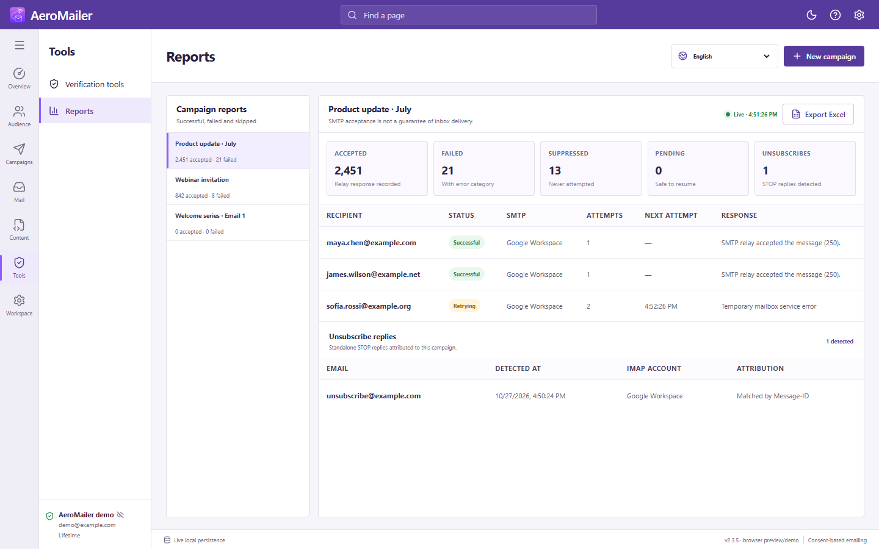The image size is (879, 549).
Task: Open the Mail section
Action: pos(20,192)
